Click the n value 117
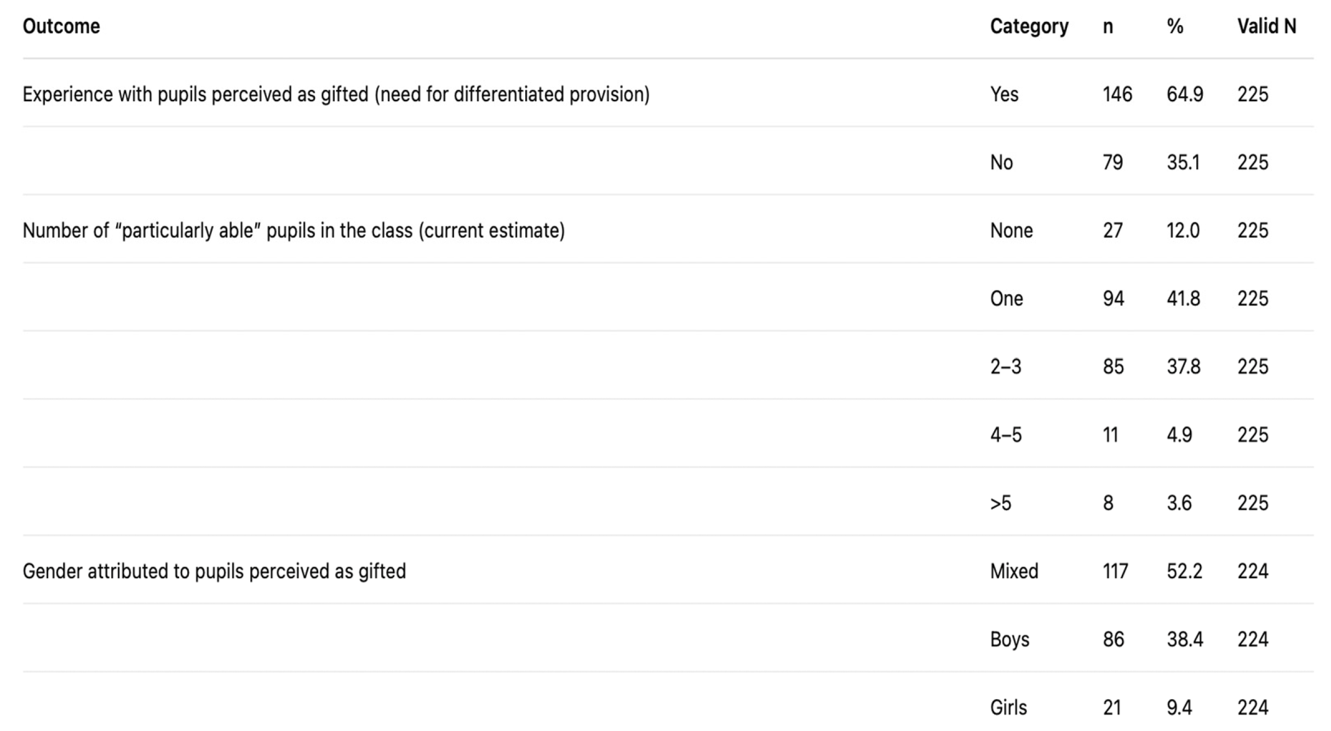Image resolution: width=1331 pixels, height=731 pixels. 1115,571
